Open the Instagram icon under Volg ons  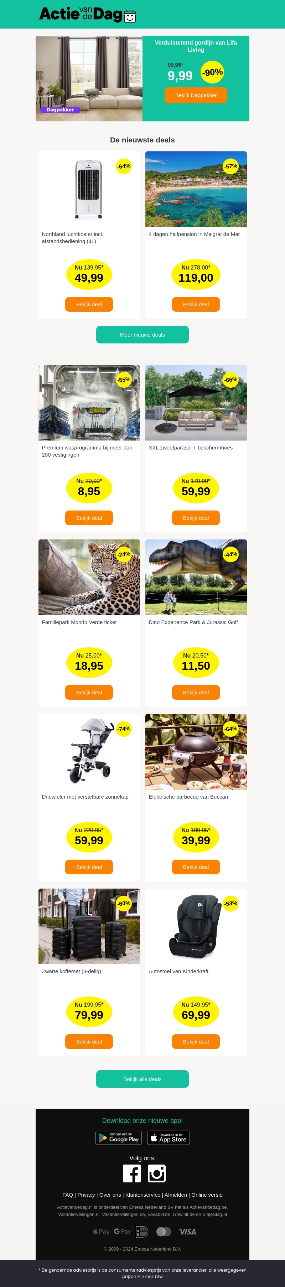(x=156, y=1173)
